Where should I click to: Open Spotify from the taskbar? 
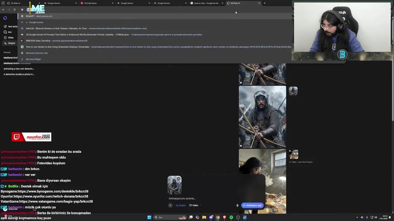tap(231, 217)
